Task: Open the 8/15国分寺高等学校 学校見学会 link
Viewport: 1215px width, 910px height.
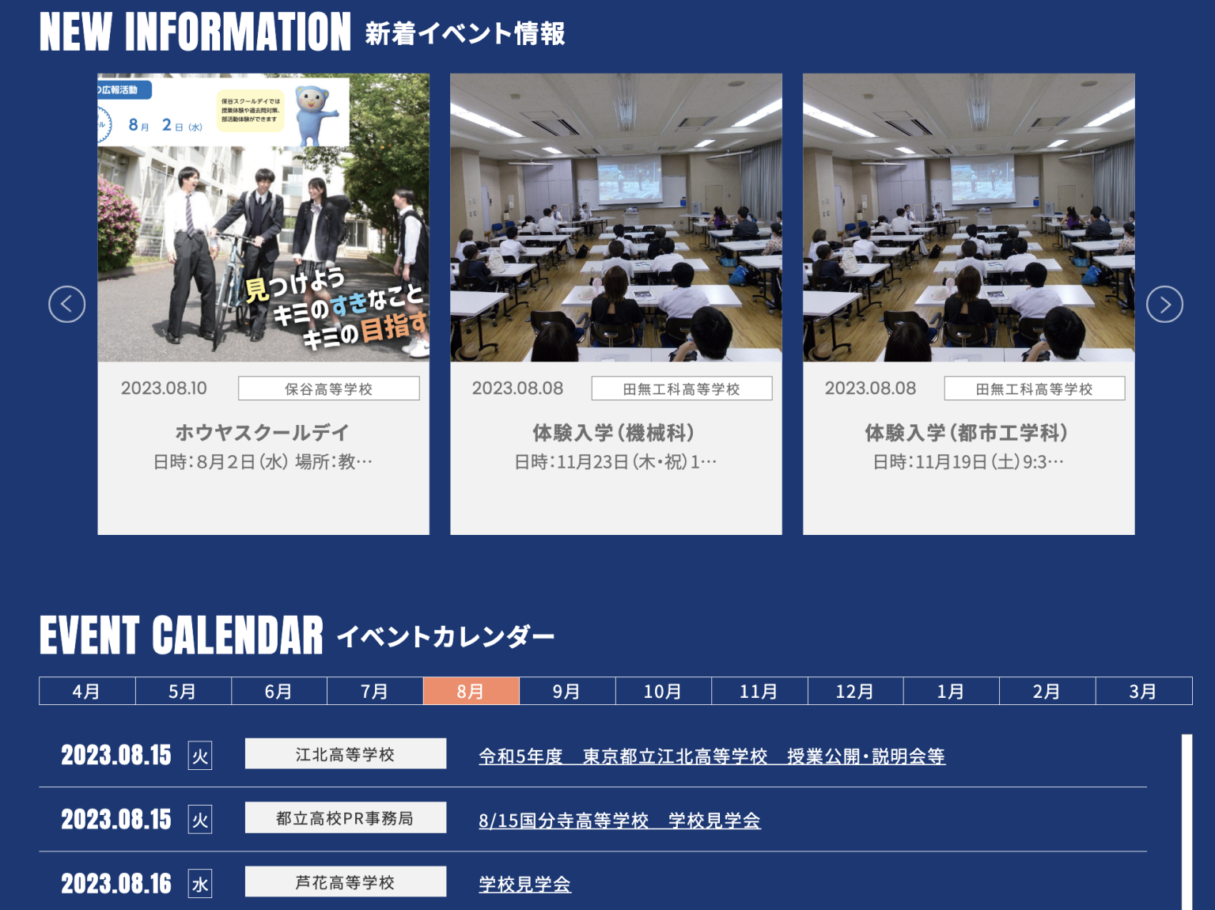Action: point(620,821)
